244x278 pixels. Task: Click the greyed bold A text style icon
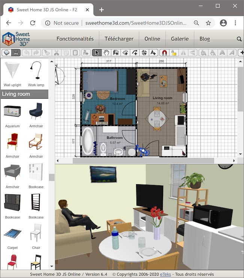click(222, 53)
